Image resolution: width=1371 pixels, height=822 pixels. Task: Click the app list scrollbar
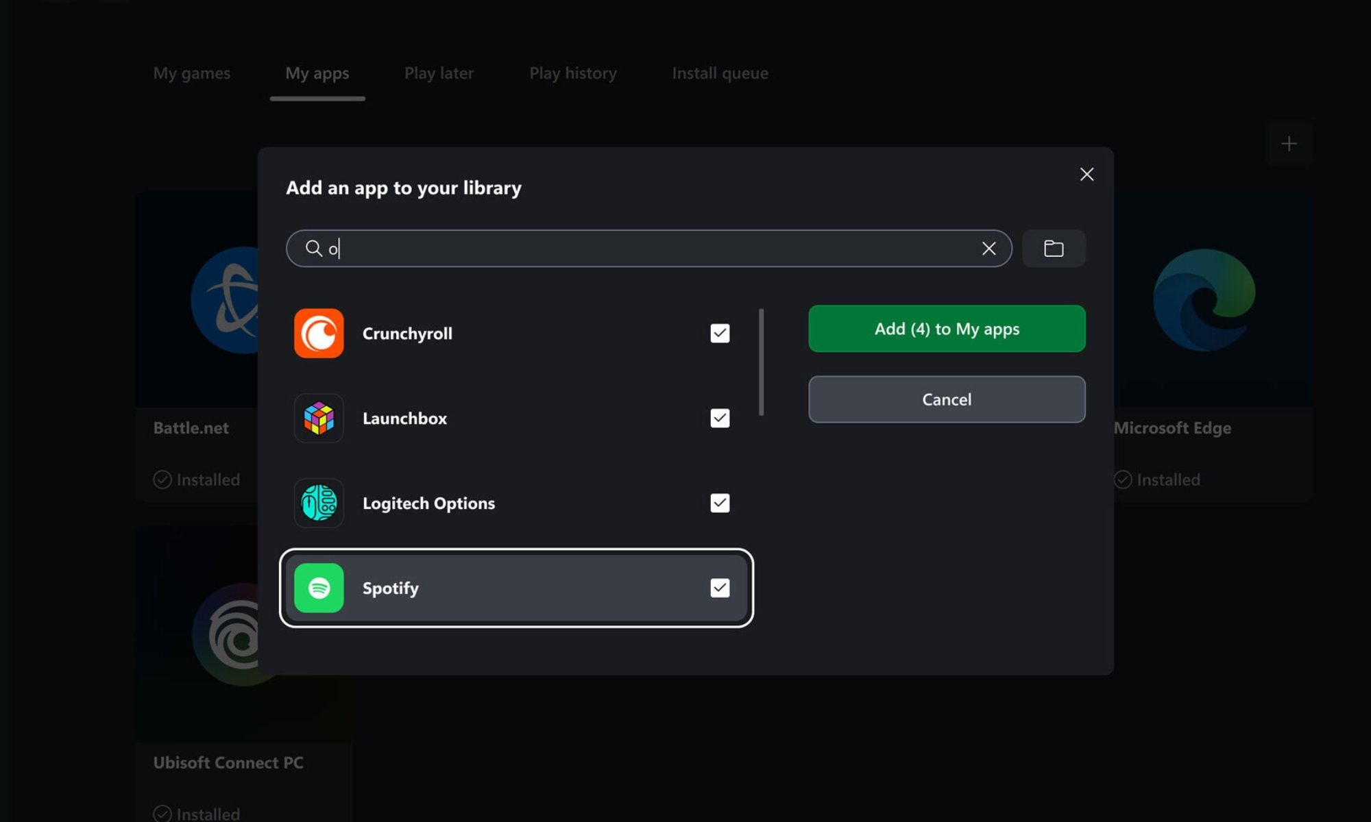click(x=761, y=362)
